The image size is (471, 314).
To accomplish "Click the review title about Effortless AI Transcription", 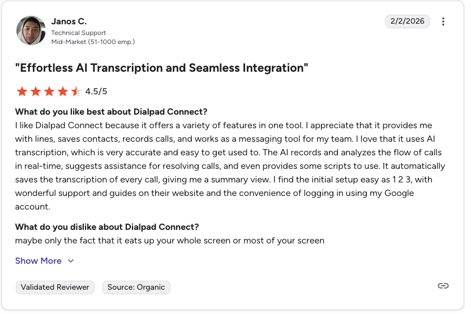I will pos(161,68).
